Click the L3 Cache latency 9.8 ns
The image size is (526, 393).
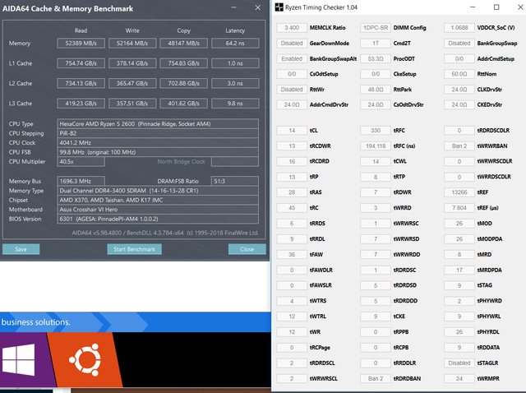click(235, 104)
